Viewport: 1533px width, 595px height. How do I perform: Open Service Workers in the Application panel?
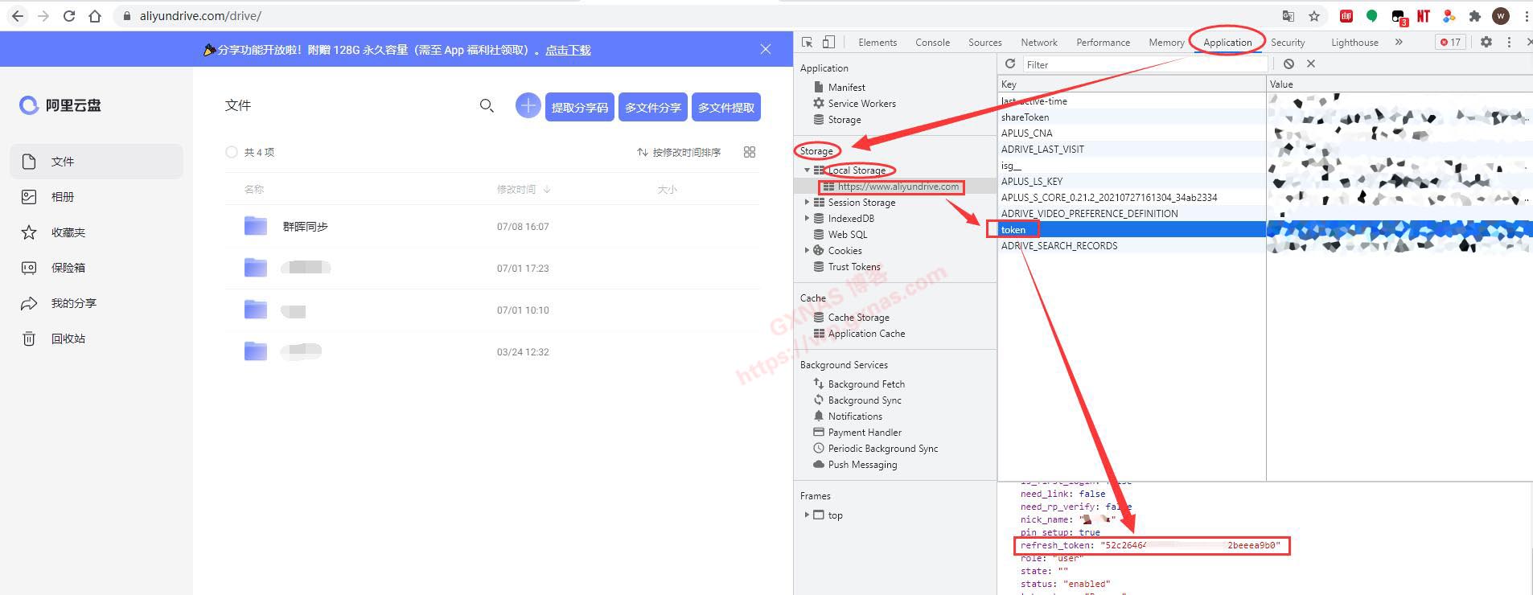tap(861, 104)
